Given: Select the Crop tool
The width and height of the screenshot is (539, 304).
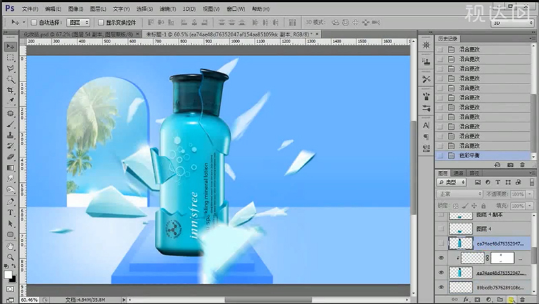Looking at the screenshot, I should tap(10, 91).
